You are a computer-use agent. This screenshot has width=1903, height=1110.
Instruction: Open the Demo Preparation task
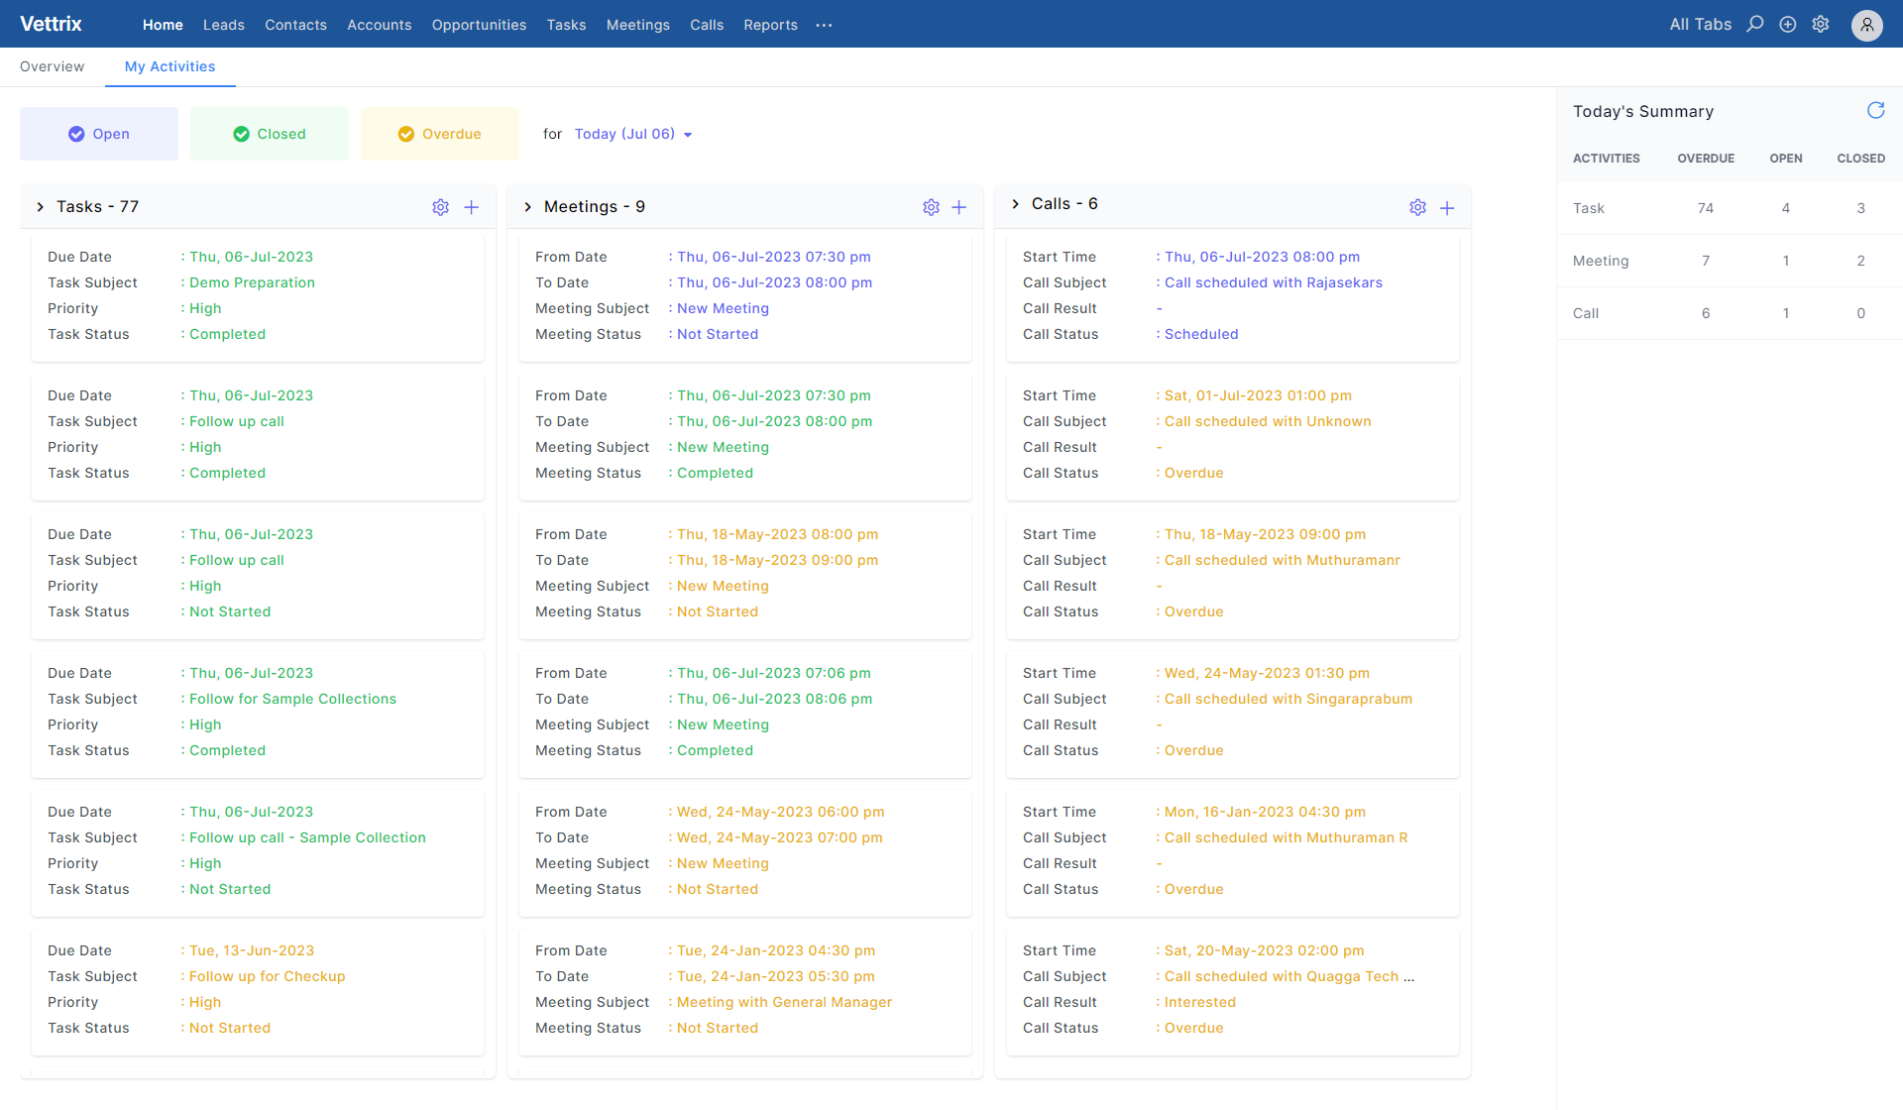point(252,282)
